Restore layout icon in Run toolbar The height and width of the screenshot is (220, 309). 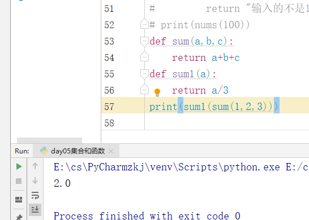[19, 200]
